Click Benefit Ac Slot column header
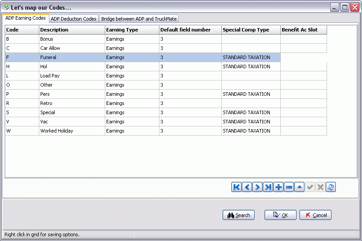This screenshot has width=362, height=241. (x=304, y=30)
